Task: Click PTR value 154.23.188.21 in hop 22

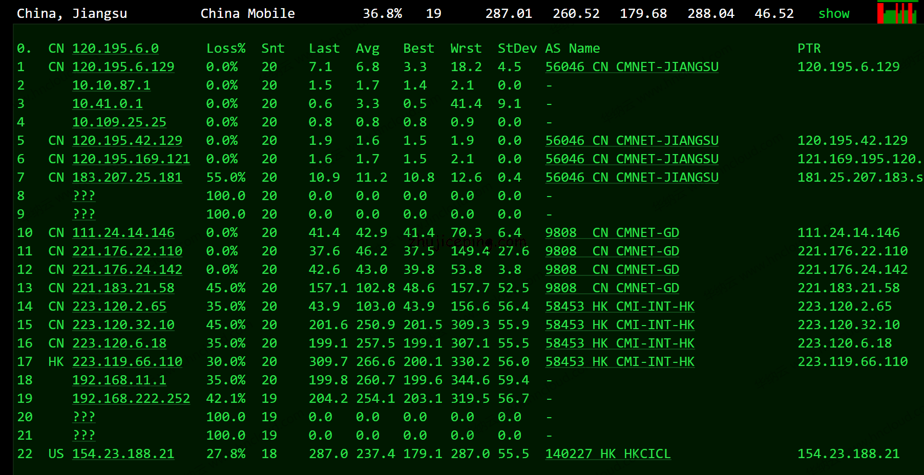Action: coord(848,454)
